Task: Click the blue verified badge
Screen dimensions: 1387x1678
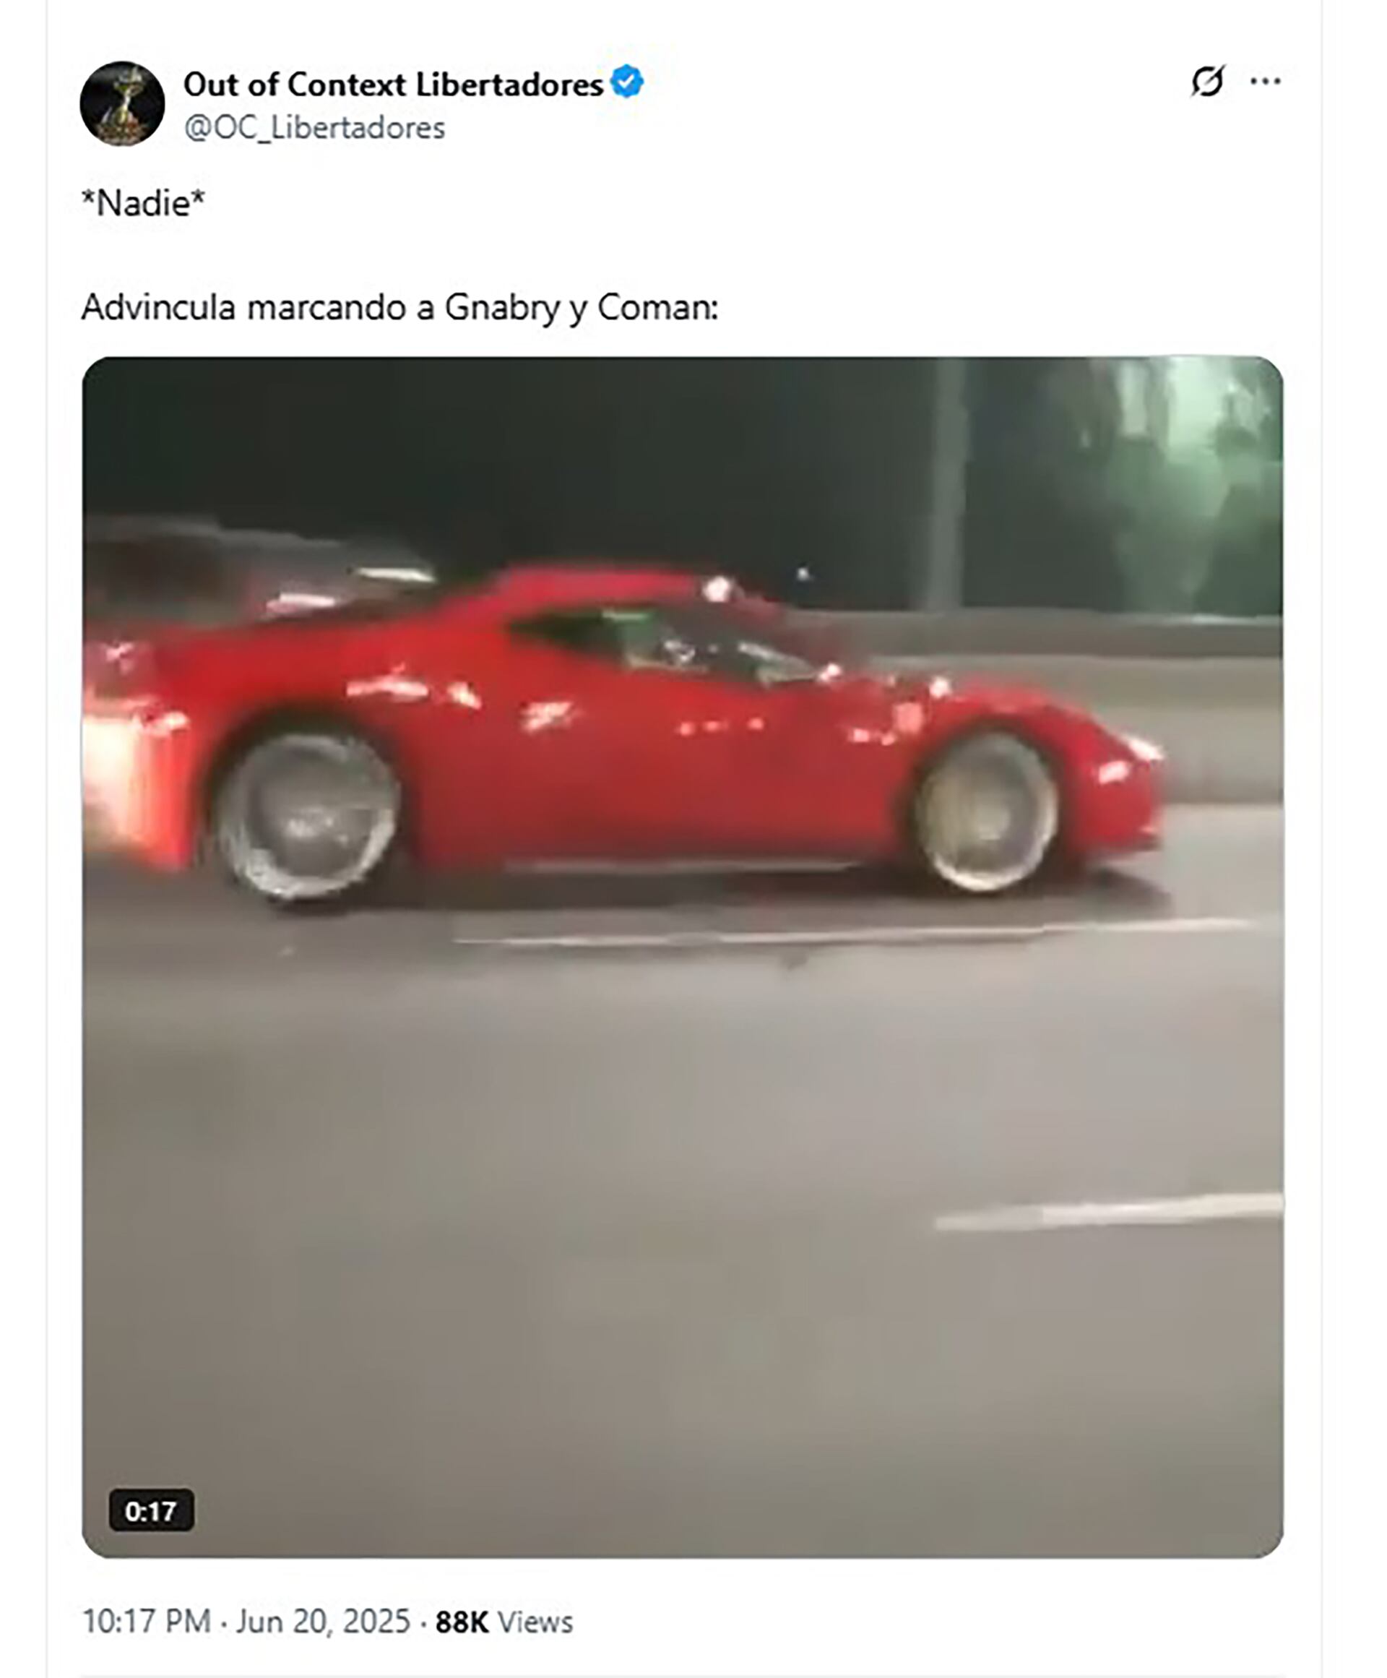Action: [x=627, y=82]
